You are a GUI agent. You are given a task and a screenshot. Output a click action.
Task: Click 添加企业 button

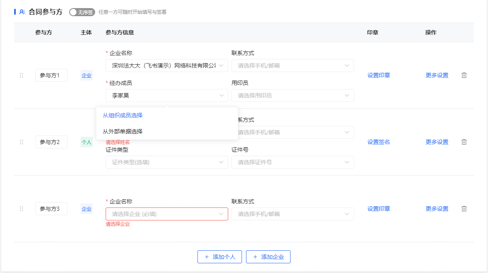(x=268, y=257)
